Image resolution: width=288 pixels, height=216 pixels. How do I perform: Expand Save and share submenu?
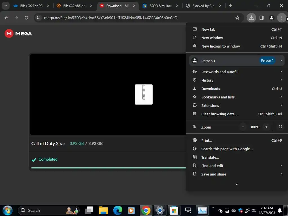[x=237, y=174]
